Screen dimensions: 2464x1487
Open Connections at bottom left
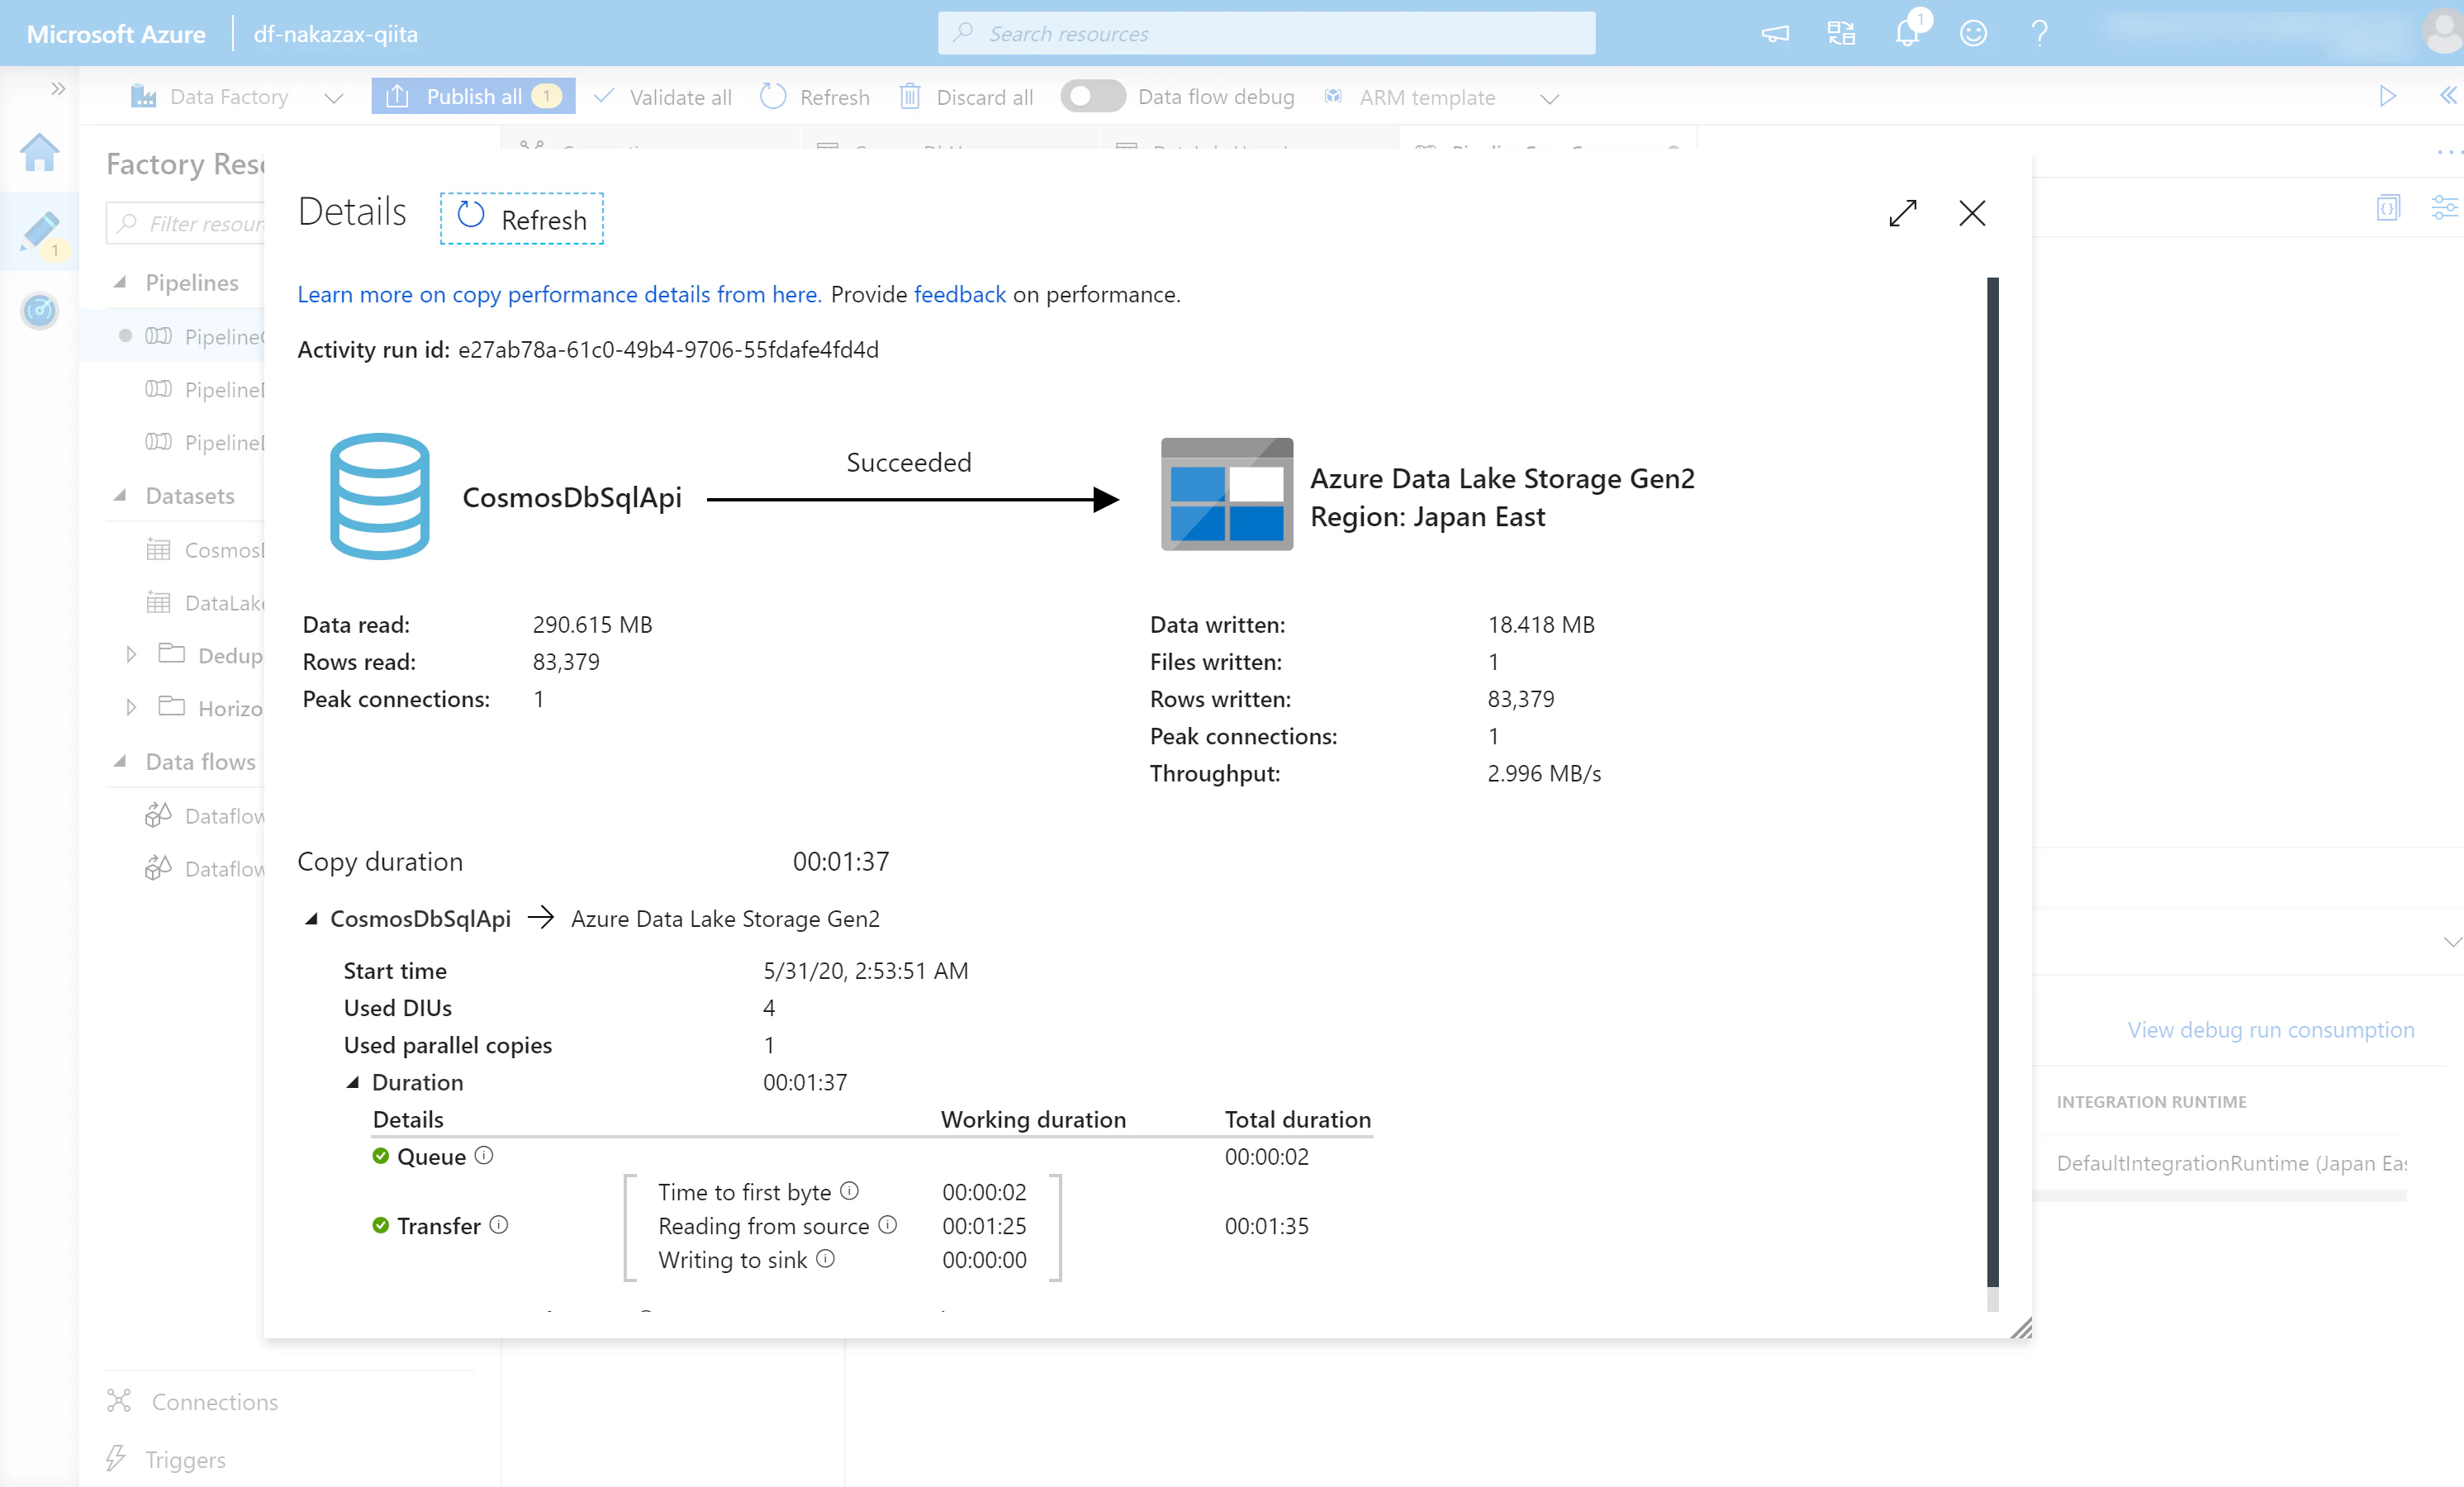coord(193,1401)
